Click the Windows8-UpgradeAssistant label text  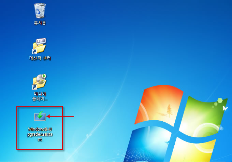pyautogui.click(x=40, y=134)
